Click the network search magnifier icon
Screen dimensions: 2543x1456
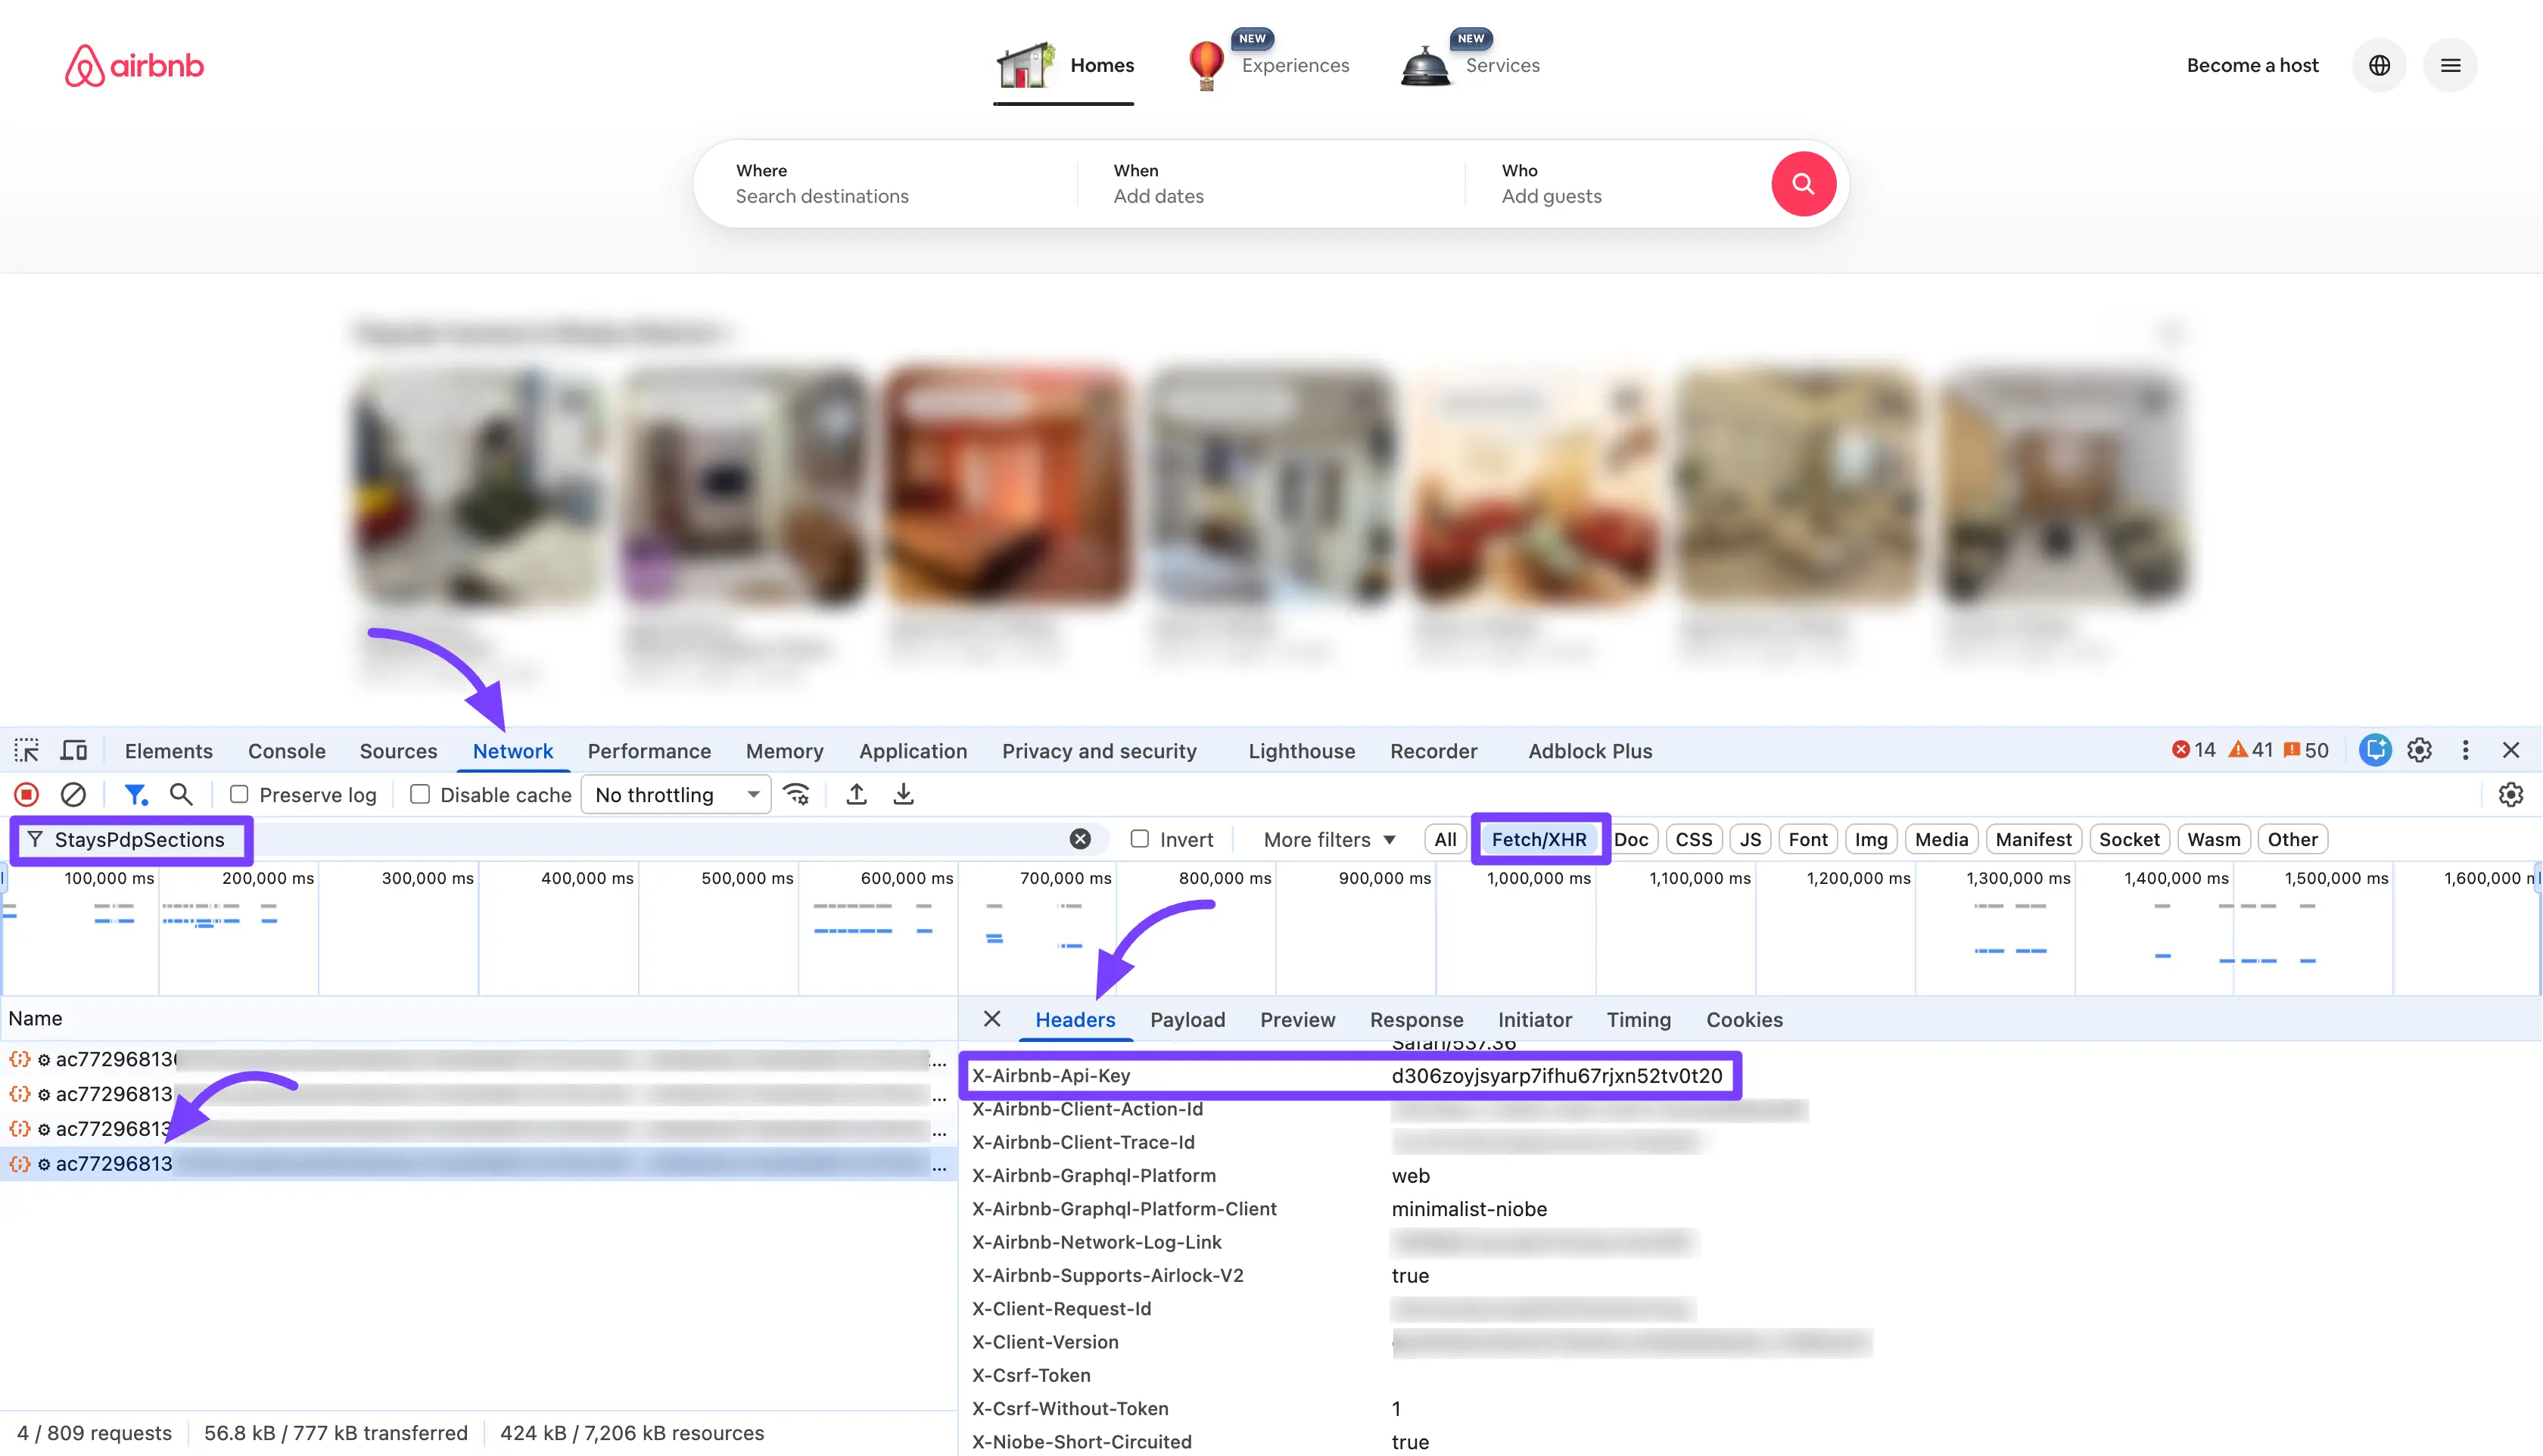(181, 794)
